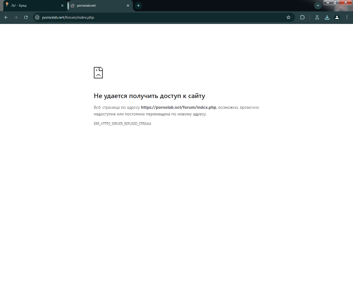
Task: Close the /b/ - Бред tab
Action: pos(62,6)
